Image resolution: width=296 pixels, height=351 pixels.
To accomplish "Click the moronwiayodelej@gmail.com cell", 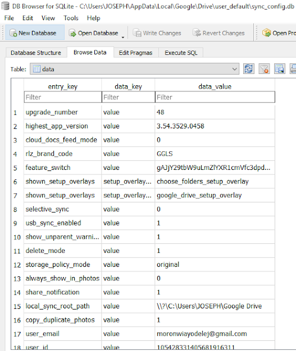I will pyautogui.click(x=215, y=334).
